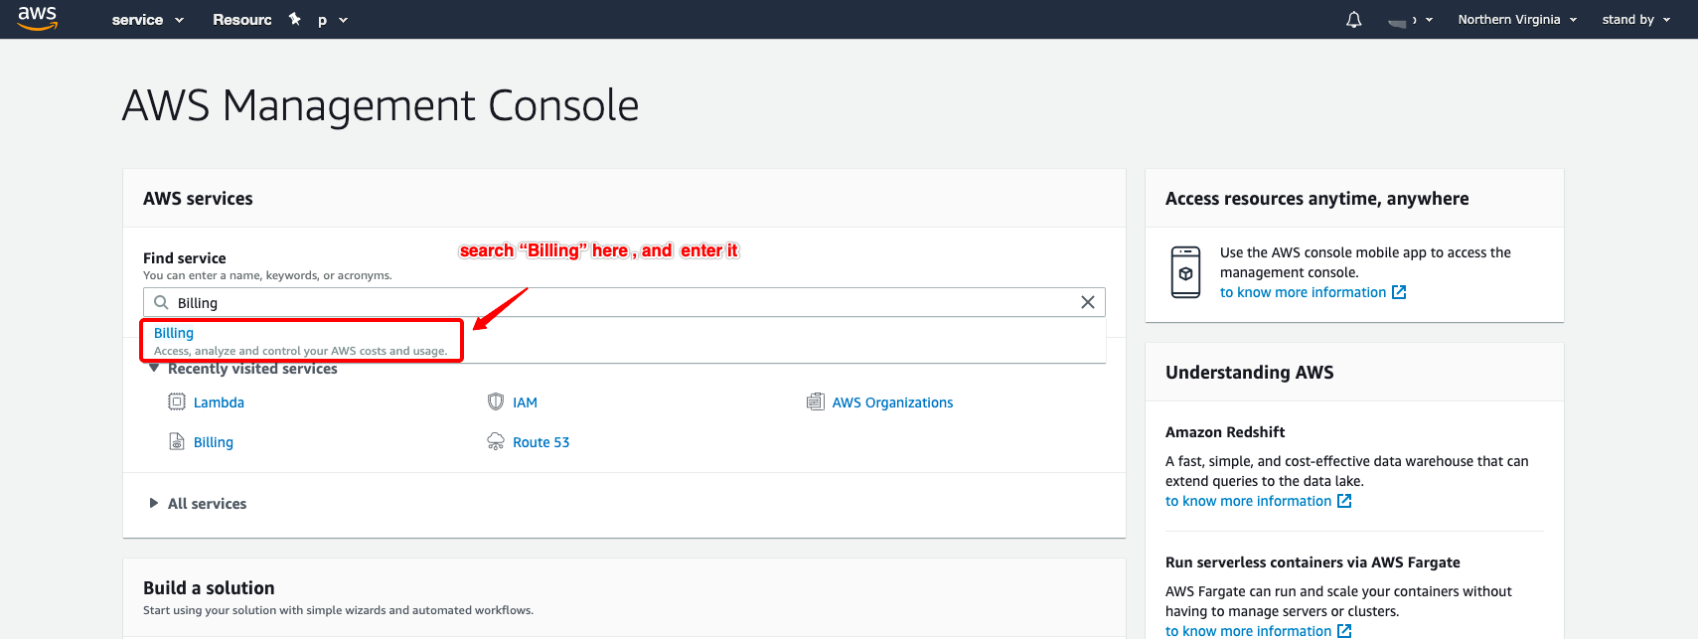Screen dimensions: 1698x639
Task: Click the Build a solution heading
Action: 209,588
